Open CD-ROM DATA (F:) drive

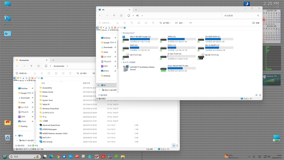[x=215, y=39]
